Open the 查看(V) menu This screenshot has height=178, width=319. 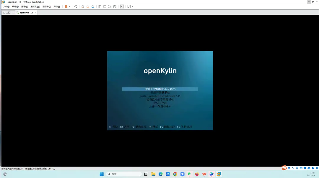coord(25,7)
